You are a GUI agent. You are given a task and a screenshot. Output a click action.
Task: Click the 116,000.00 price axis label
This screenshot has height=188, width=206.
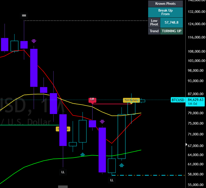[196, 37]
